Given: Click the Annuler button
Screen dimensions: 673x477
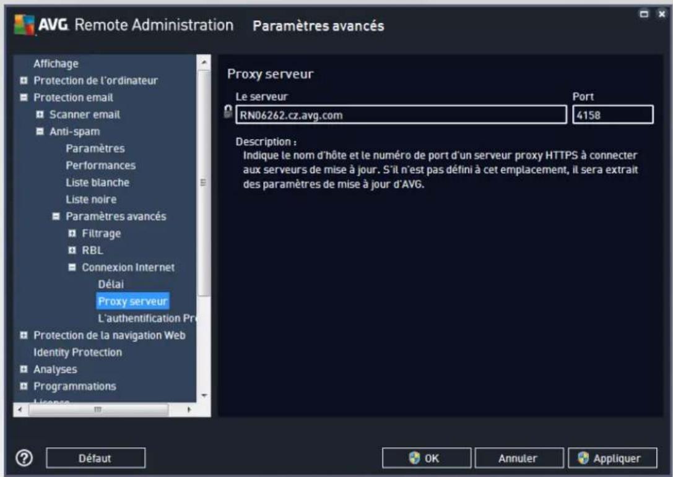Looking at the screenshot, I should point(519,458).
